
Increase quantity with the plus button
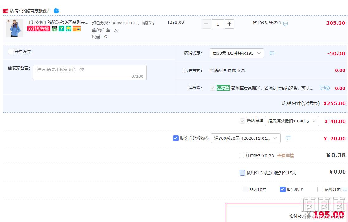(x=230, y=24)
